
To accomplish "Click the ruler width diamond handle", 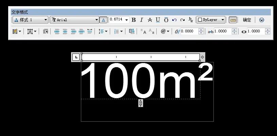I will point(203,57).
